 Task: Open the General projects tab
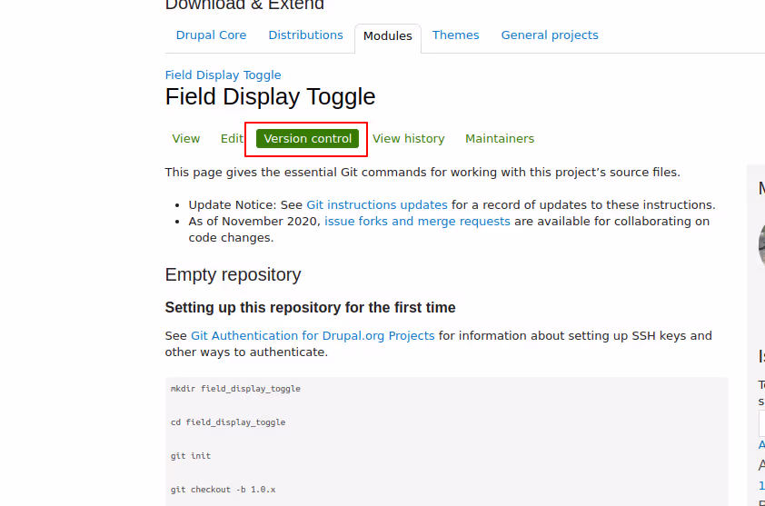click(x=550, y=35)
